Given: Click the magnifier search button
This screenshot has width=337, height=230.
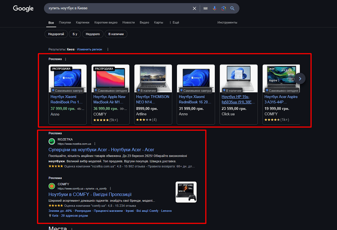Looking at the screenshot, I should (x=233, y=8).
